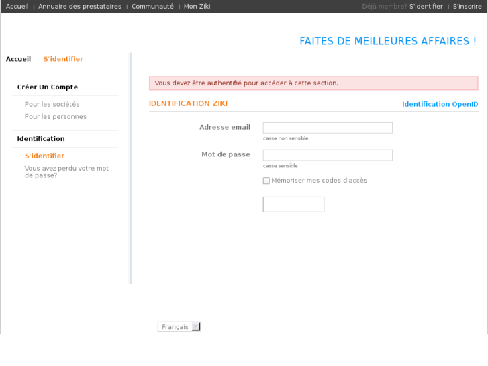The height and width of the screenshot is (366, 488).
Task: Select S'identifier under Identification sidebar
Action: [44, 156]
